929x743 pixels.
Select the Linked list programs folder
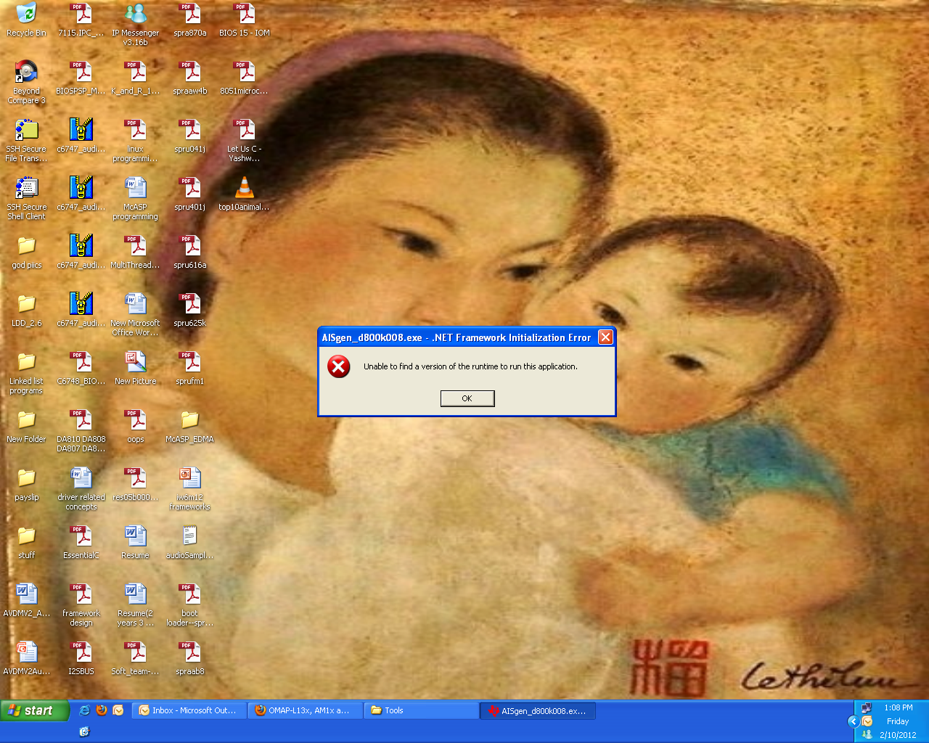click(x=26, y=372)
